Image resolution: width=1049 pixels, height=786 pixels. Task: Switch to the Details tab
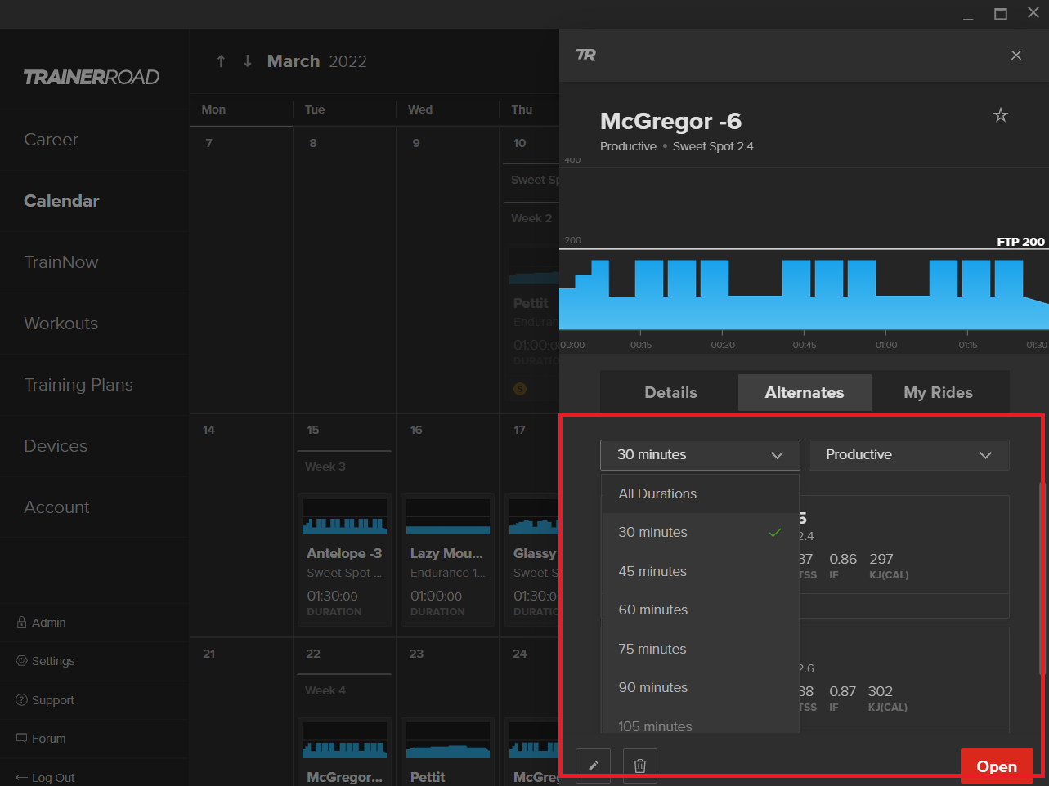670,392
